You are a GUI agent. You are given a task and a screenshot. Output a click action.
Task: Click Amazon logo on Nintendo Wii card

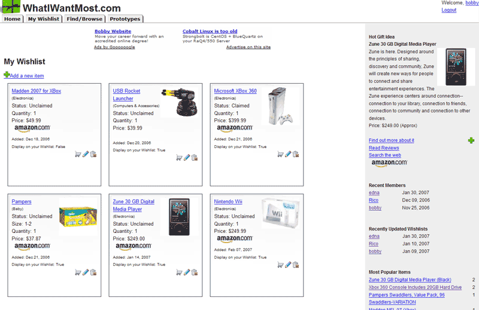click(235, 239)
